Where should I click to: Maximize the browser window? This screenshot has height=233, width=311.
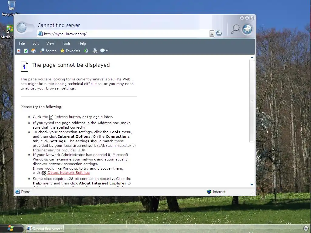tap(247, 18)
